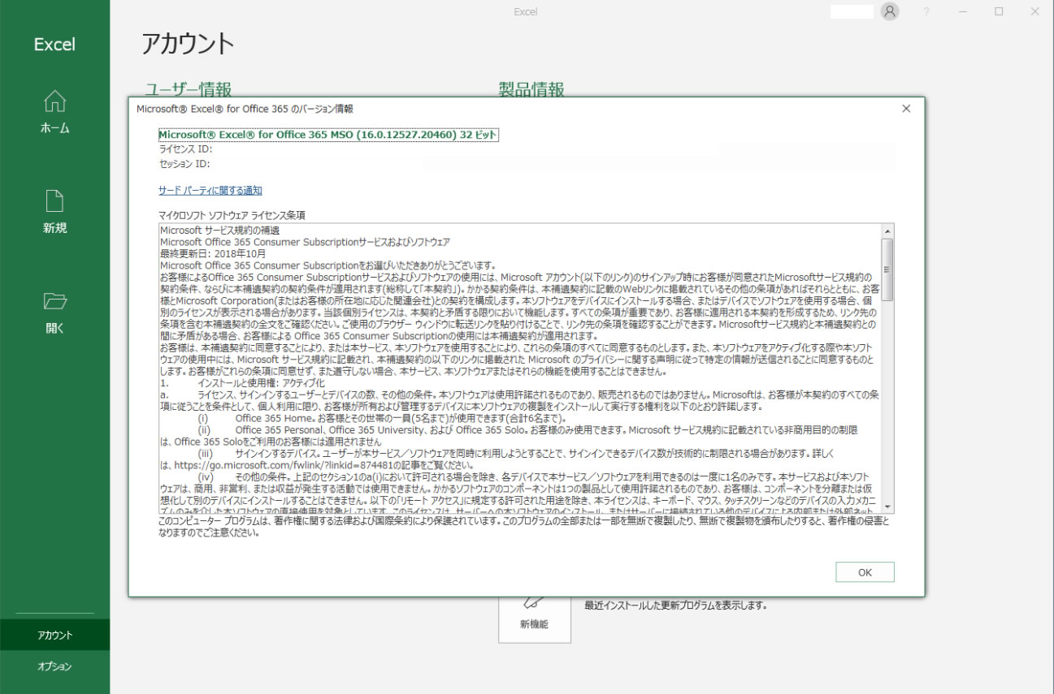Select 開く (Open) folder icon in sidebar

point(54,301)
